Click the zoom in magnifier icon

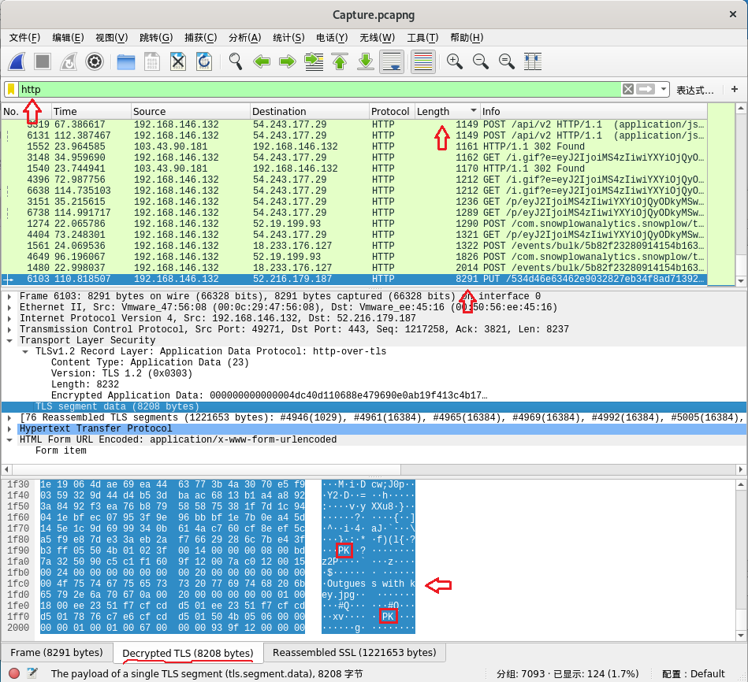click(x=454, y=61)
